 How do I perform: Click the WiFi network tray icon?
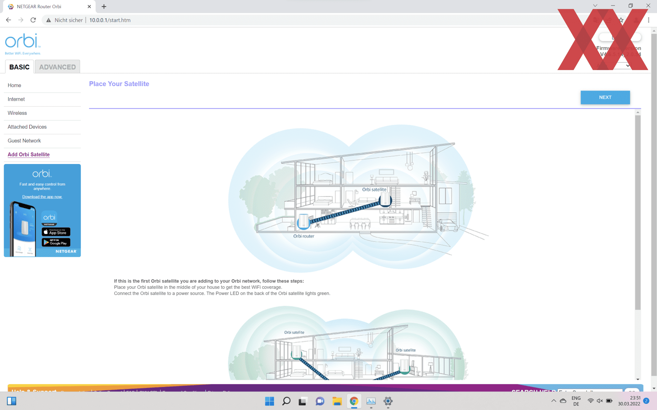[x=591, y=401]
